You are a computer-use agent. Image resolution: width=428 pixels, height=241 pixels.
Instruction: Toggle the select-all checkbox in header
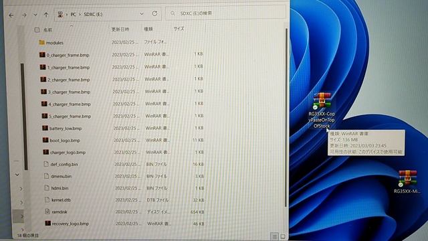coord(37,29)
